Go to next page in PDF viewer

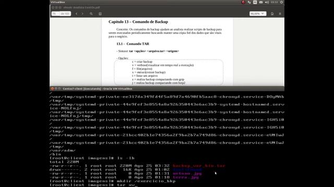tap(82, 14)
